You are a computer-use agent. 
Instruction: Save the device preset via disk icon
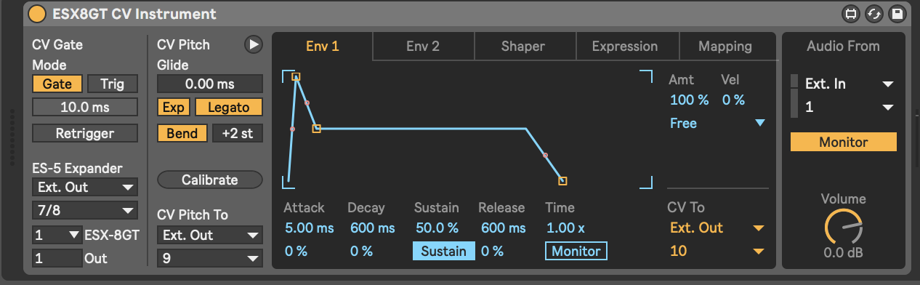(896, 14)
